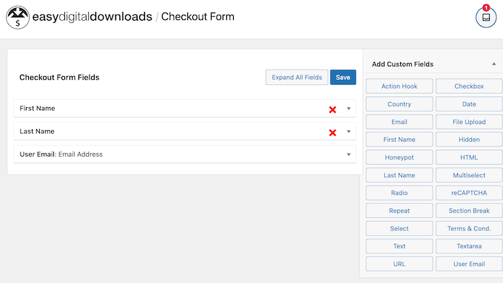The image size is (503, 283).
Task: Click the red notification count badge
Action: (486, 7)
